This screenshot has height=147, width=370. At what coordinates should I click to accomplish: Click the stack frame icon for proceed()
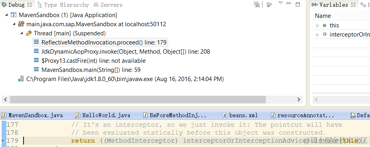[x=36, y=42]
